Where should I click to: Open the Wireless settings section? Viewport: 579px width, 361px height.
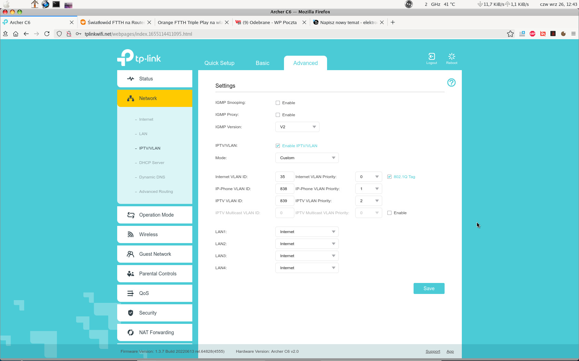click(155, 234)
